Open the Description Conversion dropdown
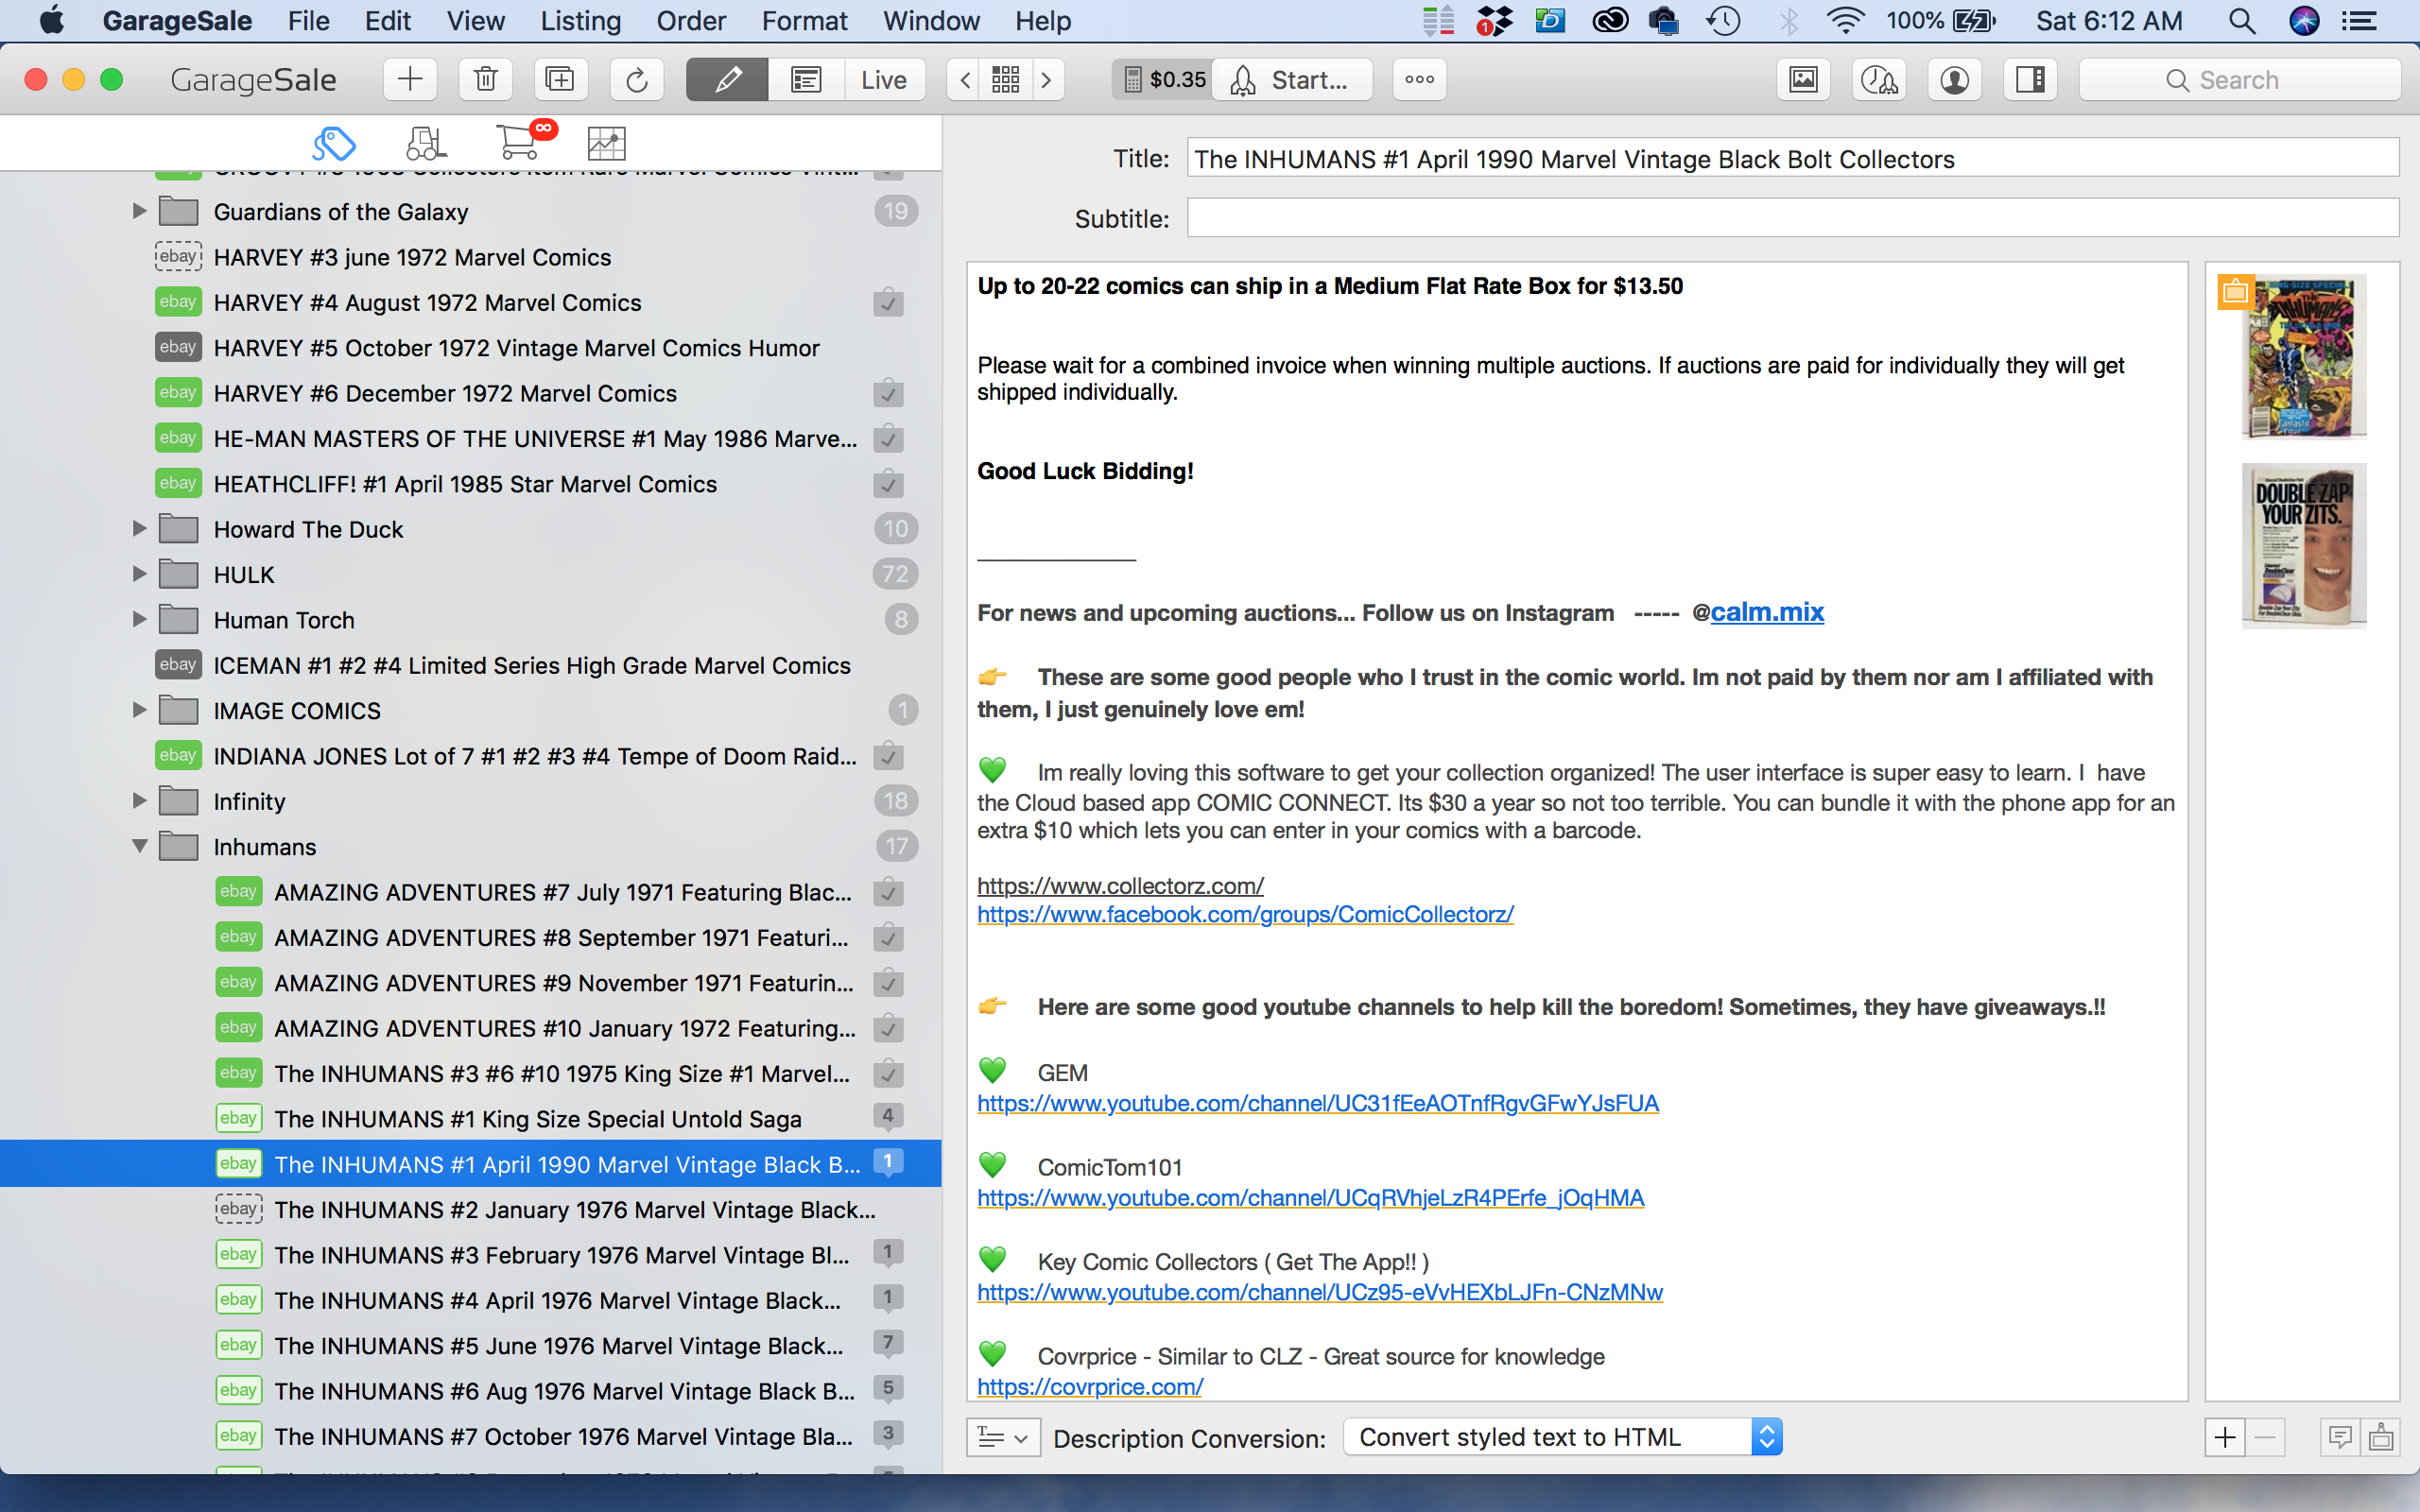This screenshot has height=1512, width=2420. [x=1562, y=1437]
